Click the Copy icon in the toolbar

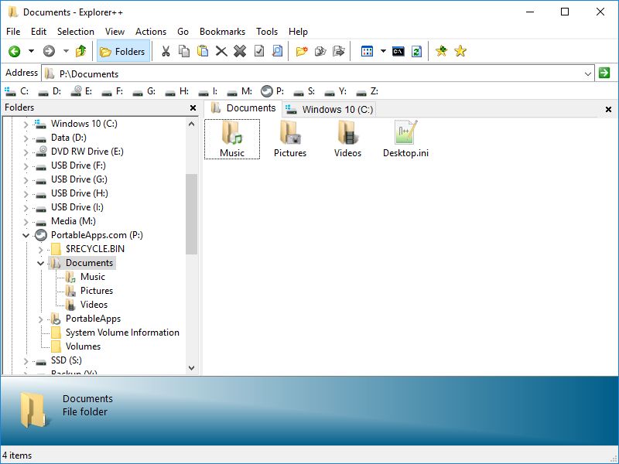pos(183,51)
